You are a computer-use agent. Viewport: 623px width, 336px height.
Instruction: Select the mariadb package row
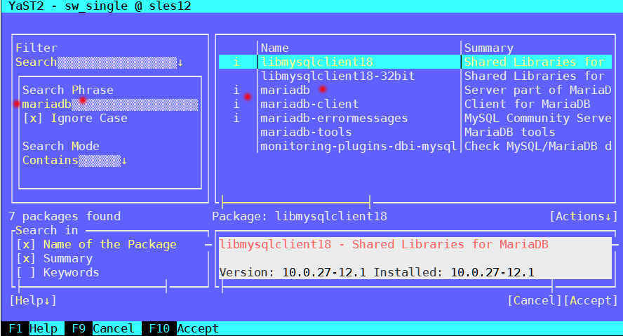pos(415,90)
